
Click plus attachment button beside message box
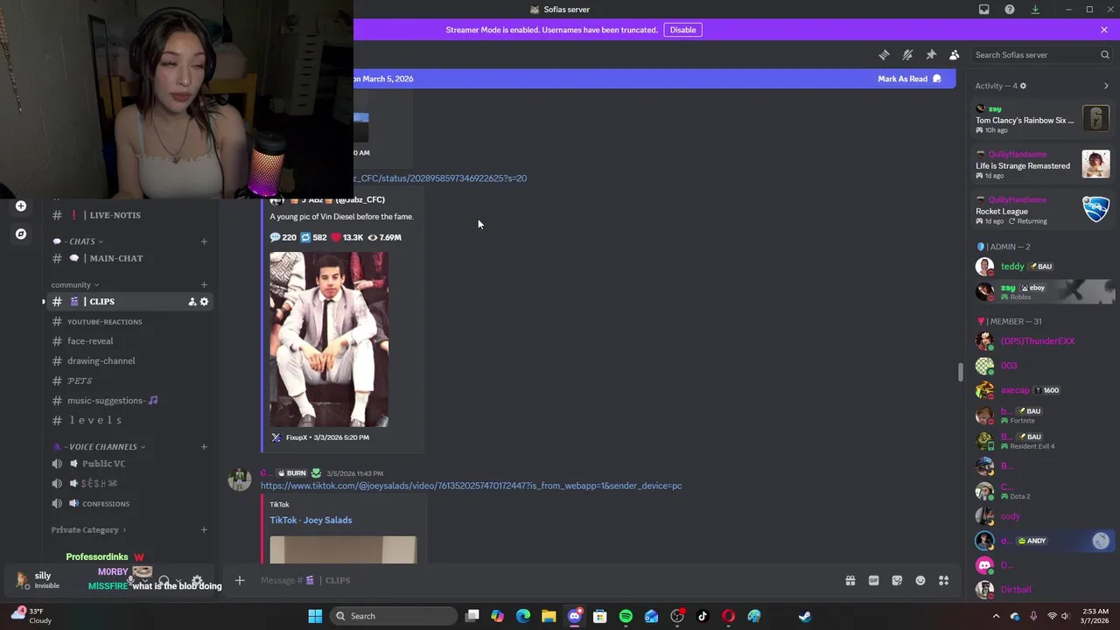coord(239,580)
